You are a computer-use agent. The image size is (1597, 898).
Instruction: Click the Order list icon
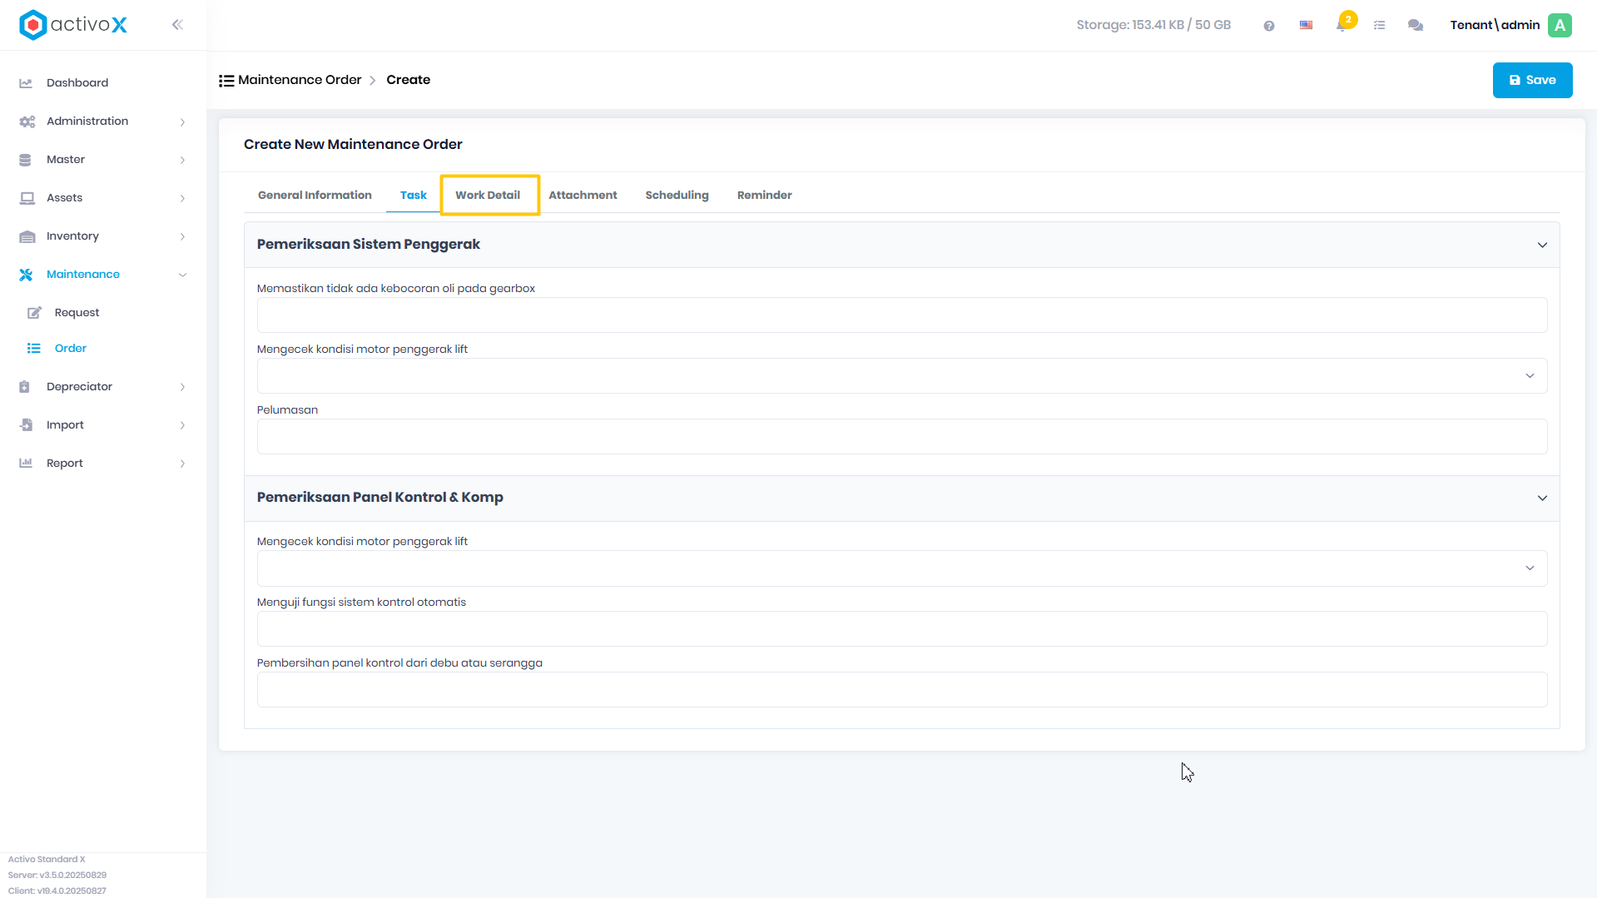(x=34, y=349)
